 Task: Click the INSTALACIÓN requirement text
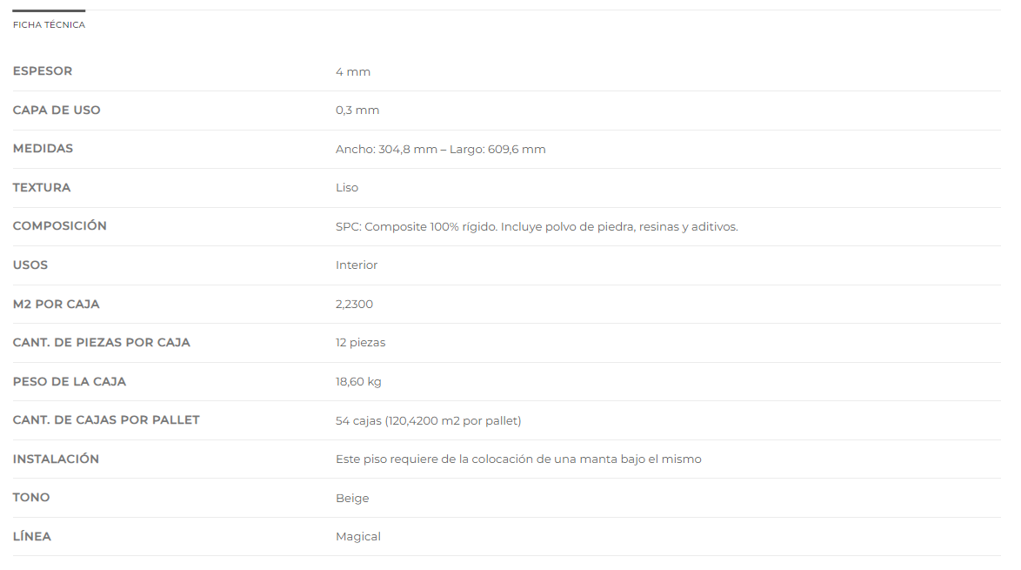[519, 459]
